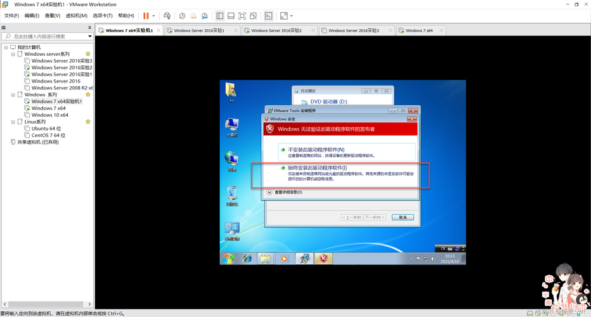
Task: Open the 虚拟机(M) menu
Action: [77, 15]
